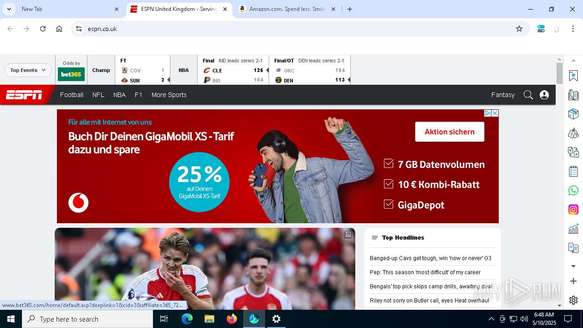Open the tasks notepad sidebar icon

[x=573, y=171]
